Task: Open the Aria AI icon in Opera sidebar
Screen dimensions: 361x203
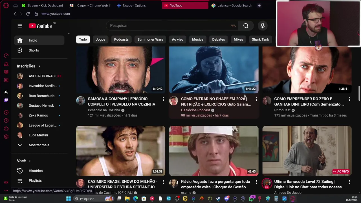Action: click(6, 92)
